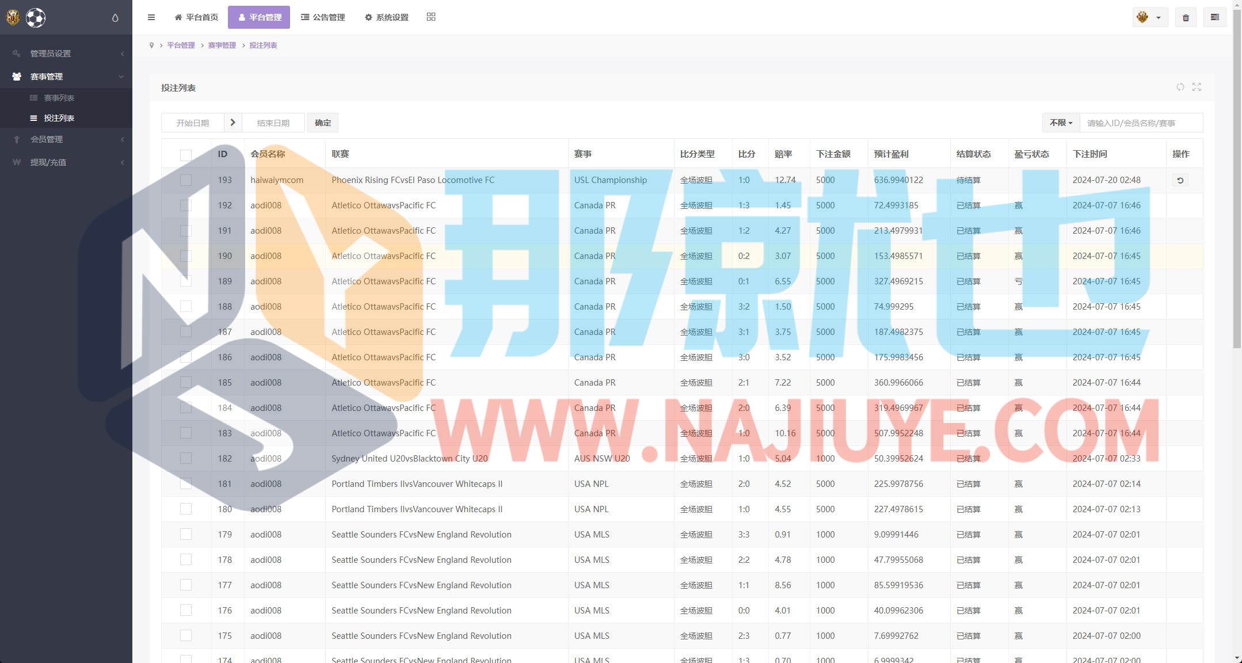
Task: Open the four-squares grid menu icon
Action: pos(431,17)
